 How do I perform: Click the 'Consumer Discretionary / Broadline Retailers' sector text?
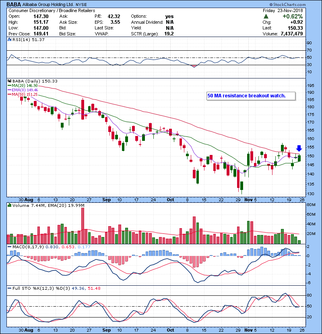(52, 10)
